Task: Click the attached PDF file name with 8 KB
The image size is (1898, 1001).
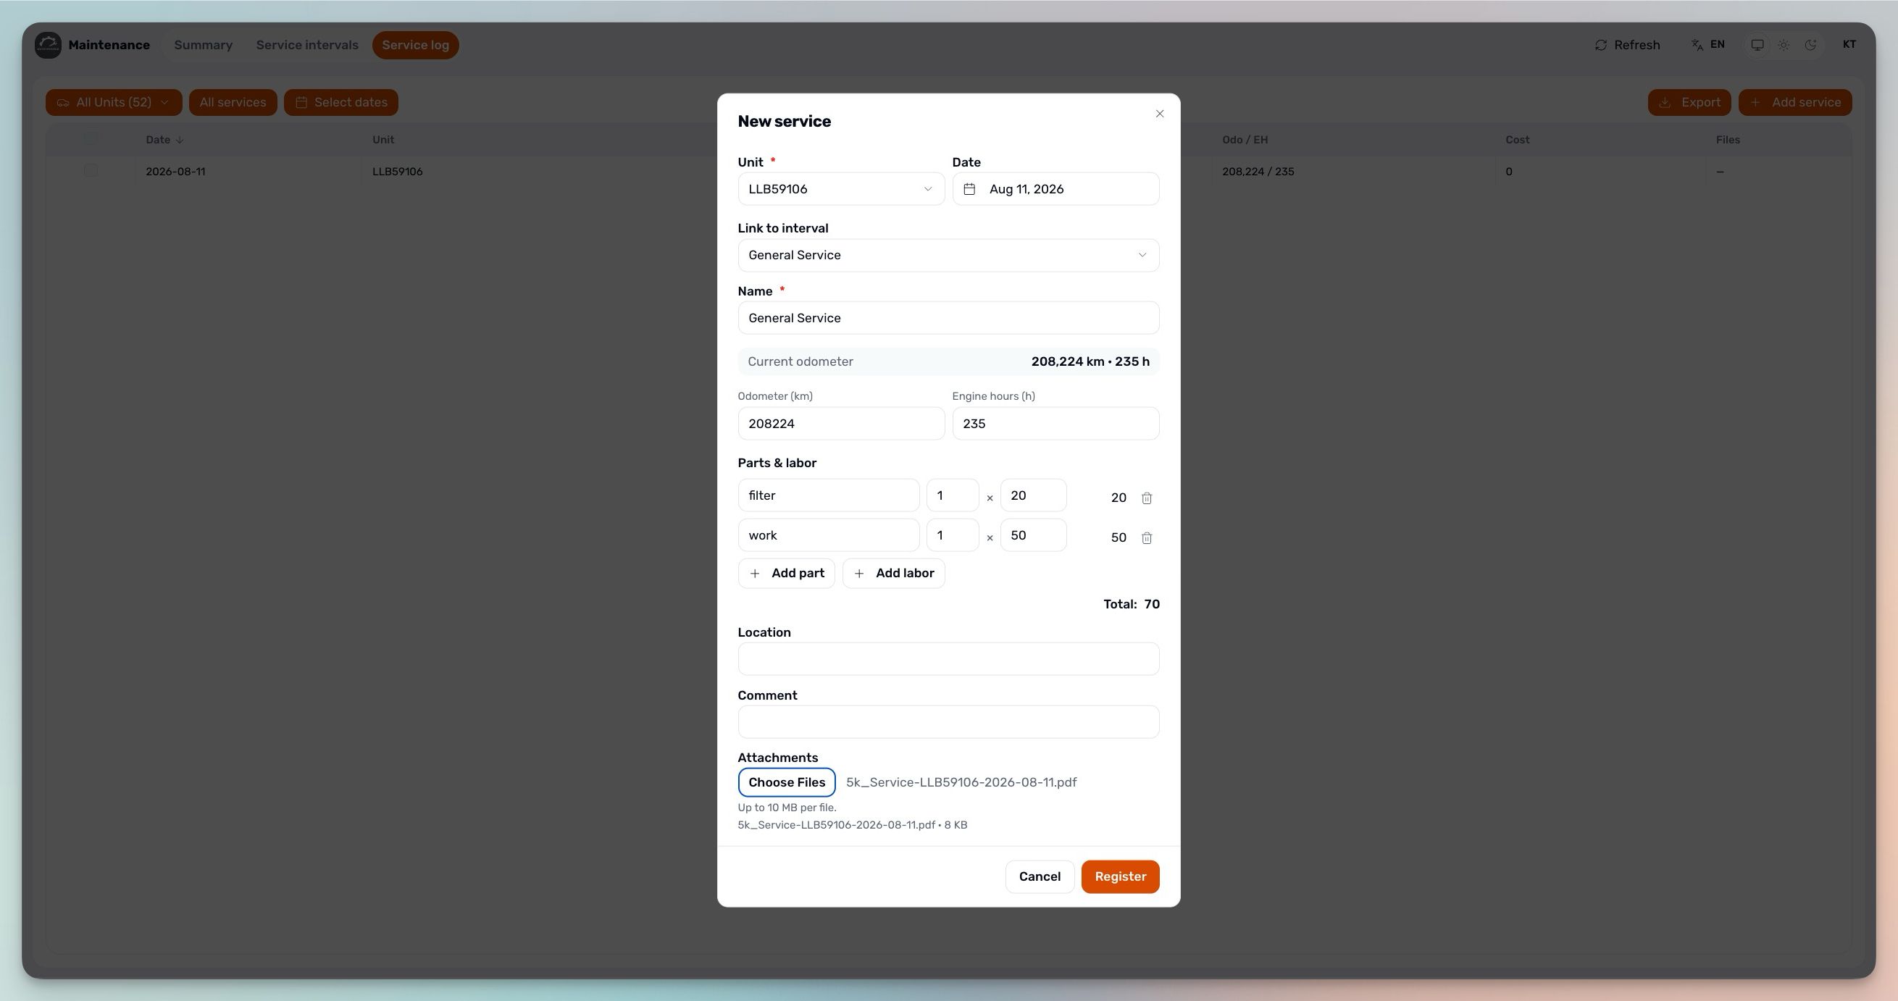Action: coord(853,825)
